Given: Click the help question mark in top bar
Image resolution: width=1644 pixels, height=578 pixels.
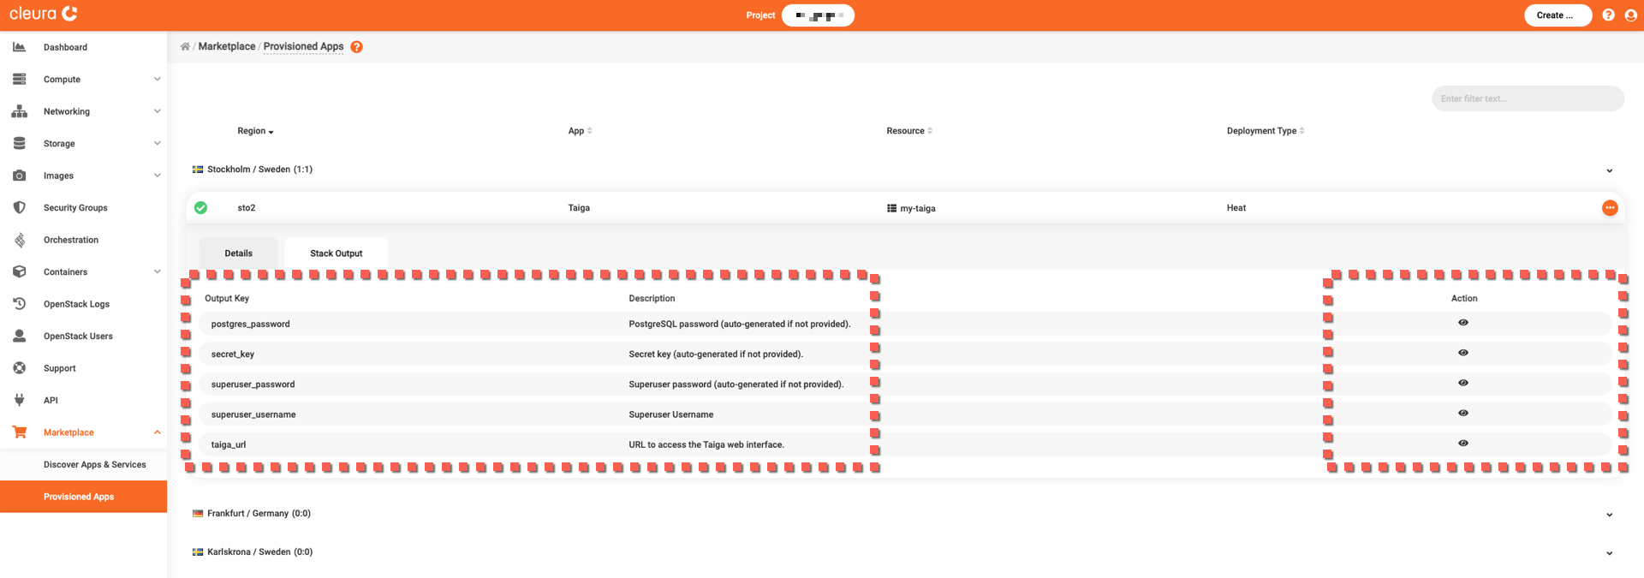Looking at the screenshot, I should [x=1608, y=15].
